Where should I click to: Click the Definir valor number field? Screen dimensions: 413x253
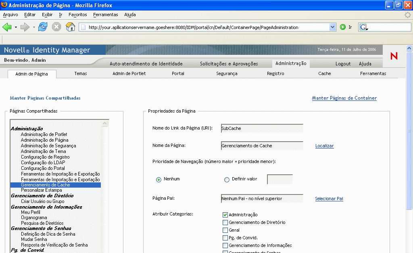pos(280,179)
